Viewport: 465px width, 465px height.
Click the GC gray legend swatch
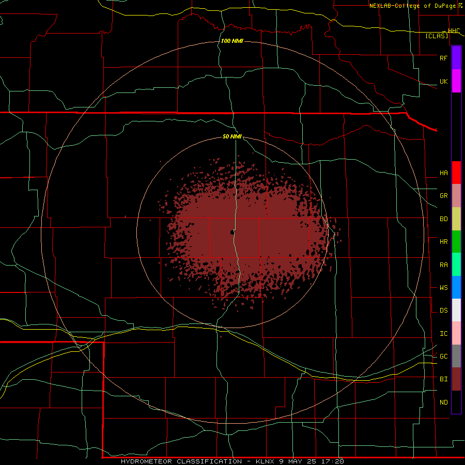tap(456, 356)
